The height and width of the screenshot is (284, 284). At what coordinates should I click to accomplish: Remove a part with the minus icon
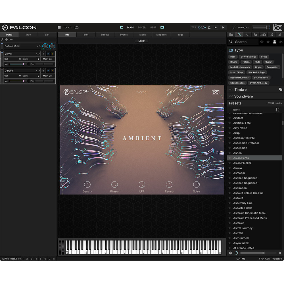tap(11, 39)
